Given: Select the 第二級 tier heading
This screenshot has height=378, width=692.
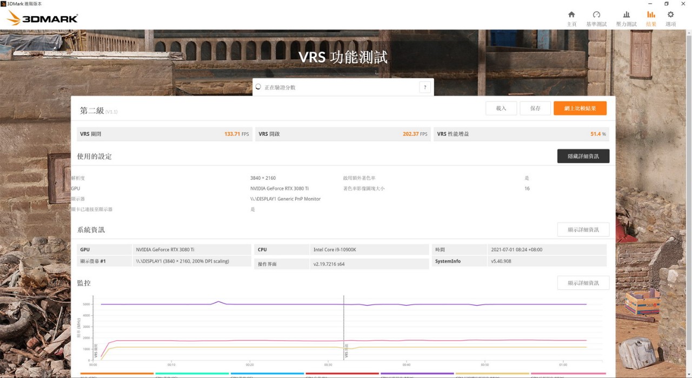Looking at the screenshot, I should coord(92,110).
